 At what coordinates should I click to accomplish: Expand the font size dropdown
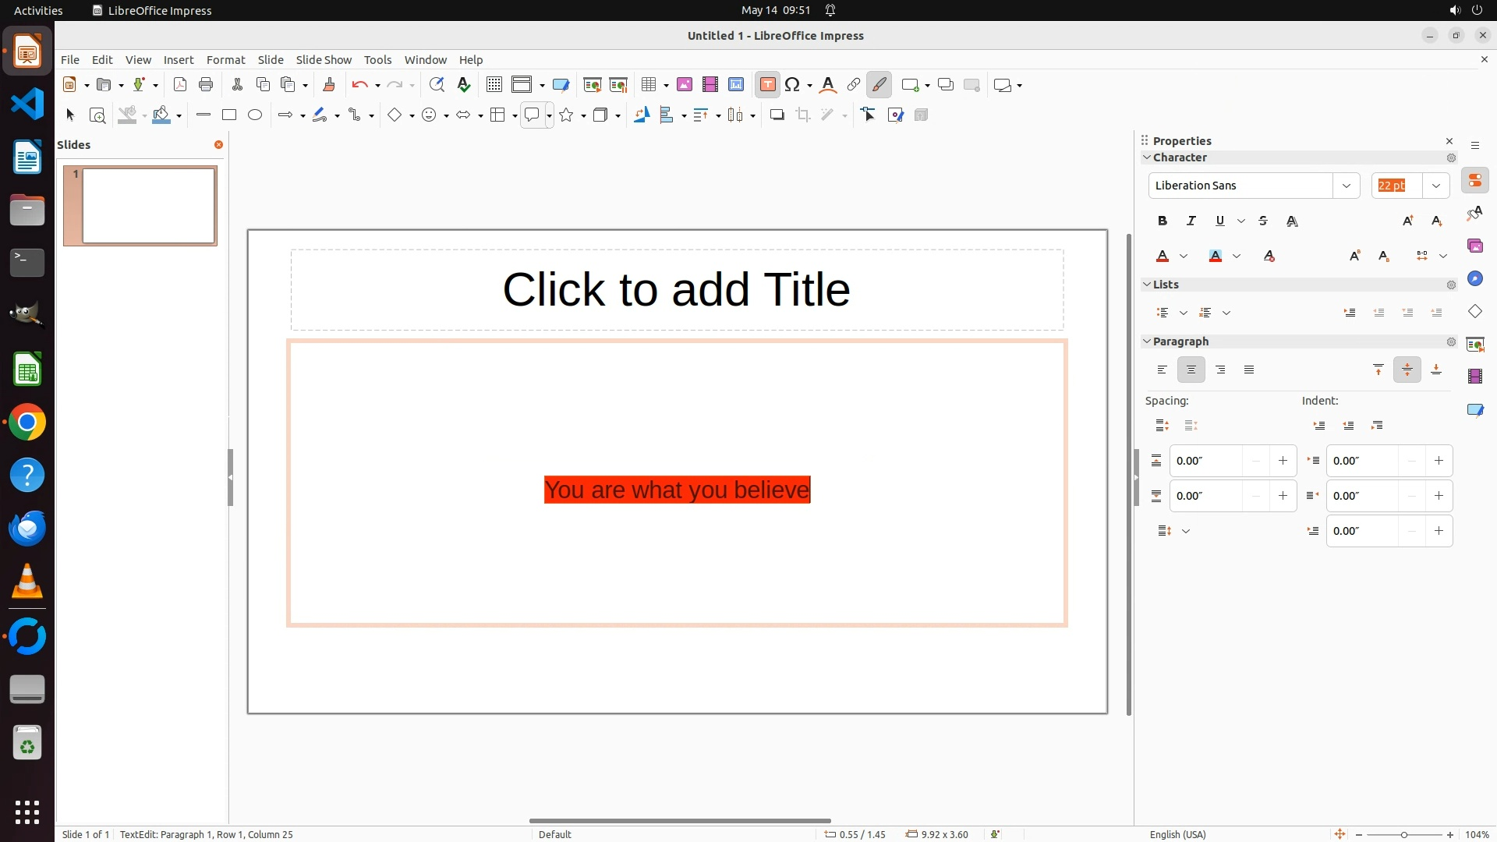coord(1436,186)
